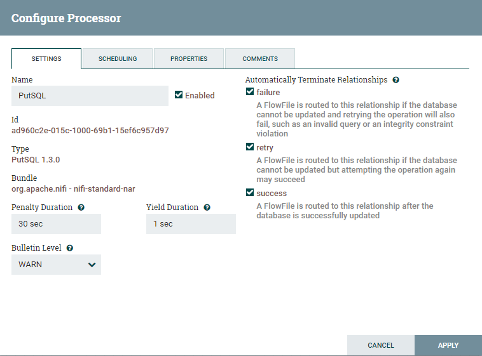Select the 'PutSQL 1.3.0' type text
482x356 pixels.
pyautogui.click(x=36, y=160)
